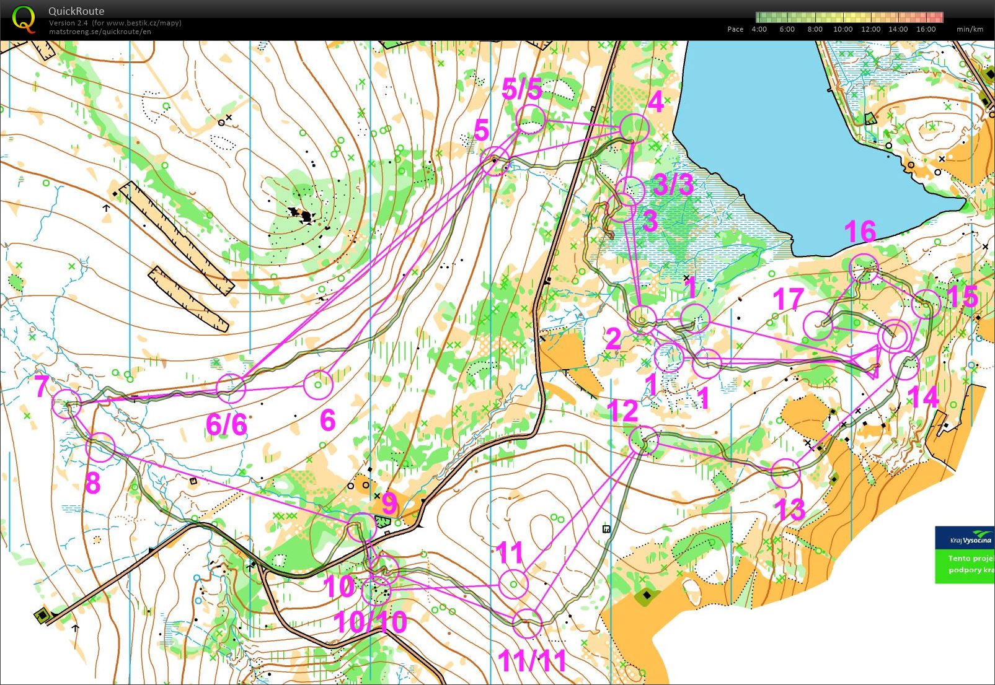The width and height of the screenshot is (995, 685).
Task: Select control circle 8
Action: pos(100,448)
